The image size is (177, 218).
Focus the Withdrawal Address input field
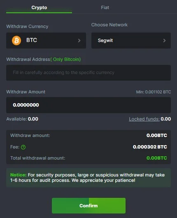pos(88,73)
